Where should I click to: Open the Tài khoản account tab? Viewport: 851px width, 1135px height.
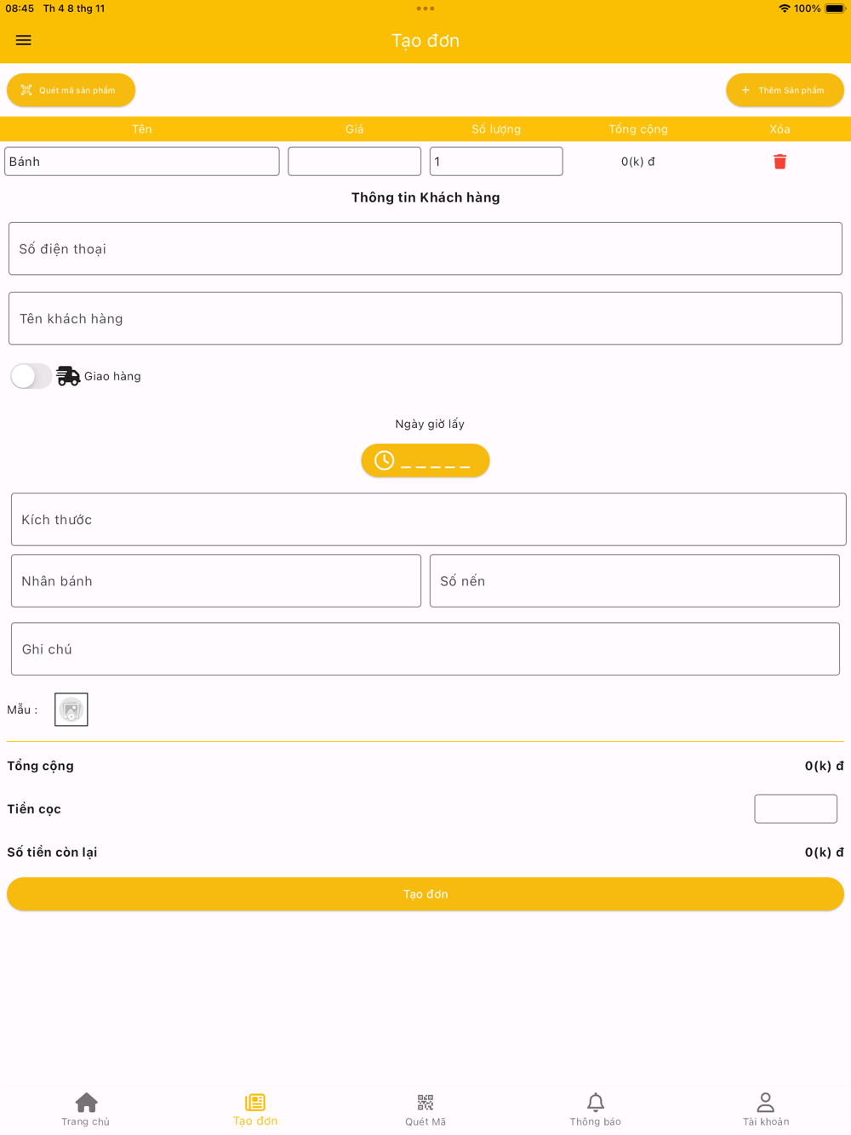766,1109
